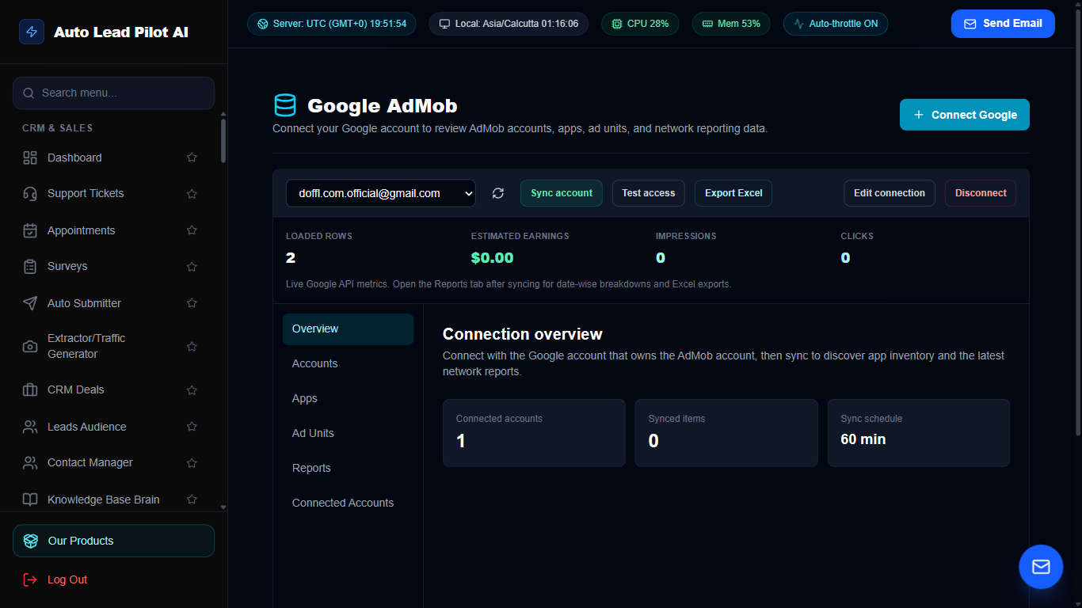Click the Connect Google button

pos(965,115)
